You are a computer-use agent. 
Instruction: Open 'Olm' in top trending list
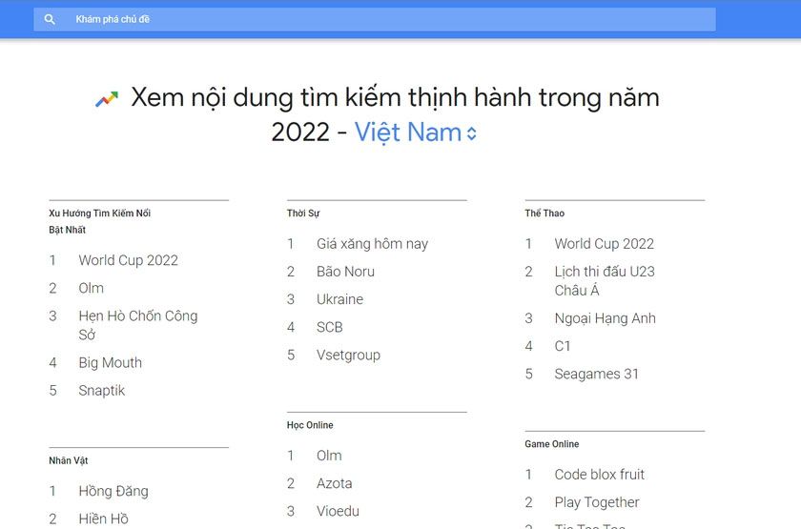pyautogui.click(x=91, y=288)
